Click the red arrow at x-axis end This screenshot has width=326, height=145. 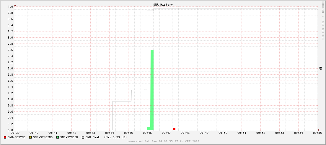click(319, 130)
